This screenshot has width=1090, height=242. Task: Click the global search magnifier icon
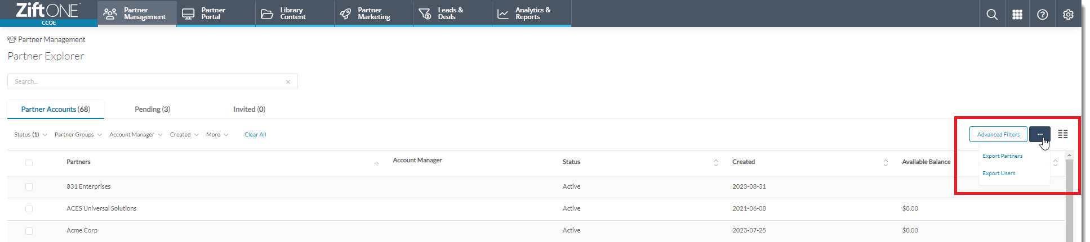point(992,15)
